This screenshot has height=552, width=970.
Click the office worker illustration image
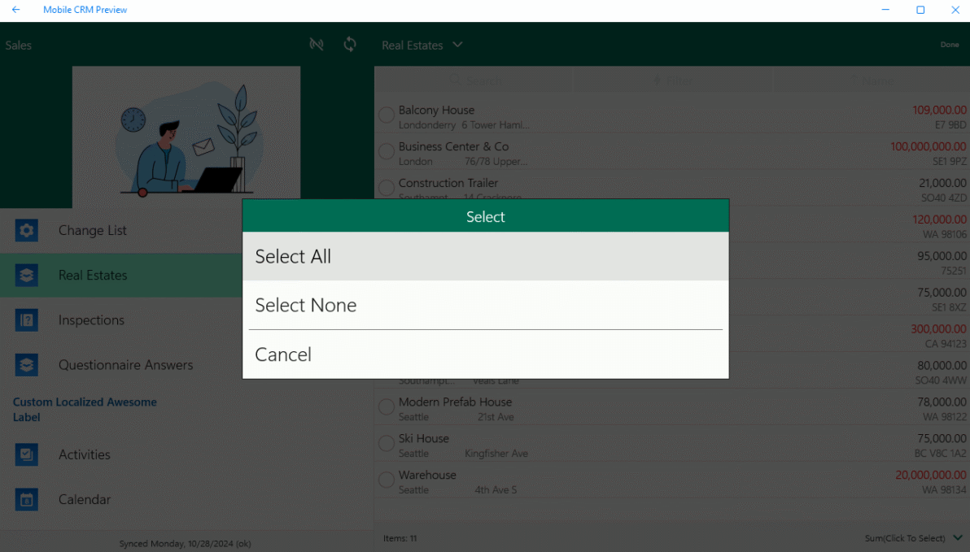[x=186, y=133]
